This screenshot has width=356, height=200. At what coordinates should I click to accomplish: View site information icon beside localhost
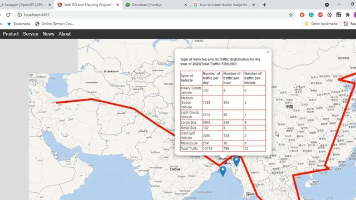point(20,15)
